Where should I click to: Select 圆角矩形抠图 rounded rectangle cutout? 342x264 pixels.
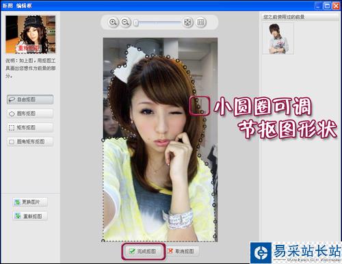pos(30,142)
